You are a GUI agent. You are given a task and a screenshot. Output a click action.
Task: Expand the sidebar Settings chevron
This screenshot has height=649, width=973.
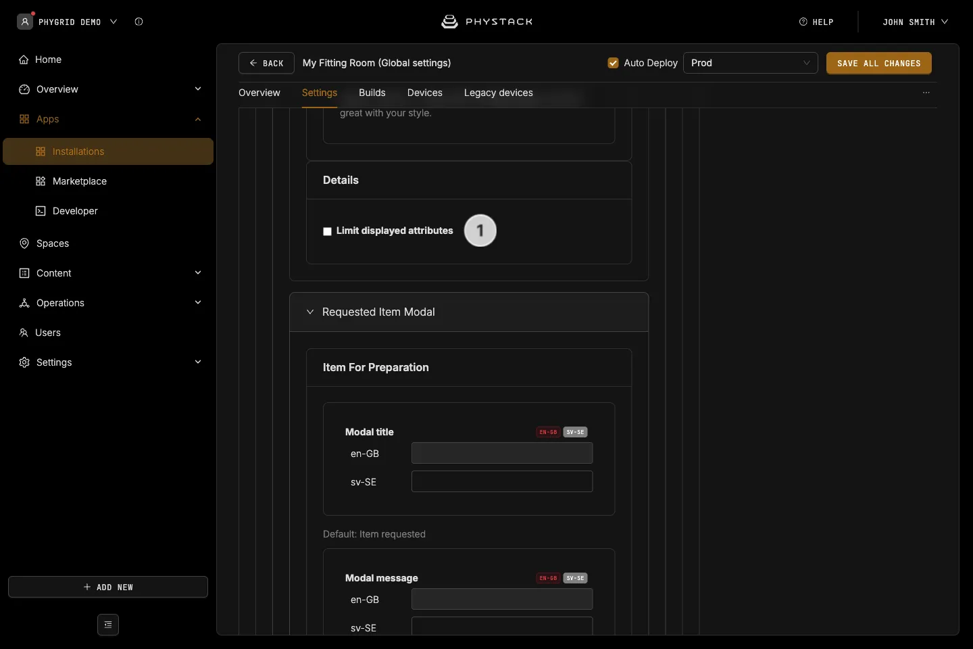click(x=198, y=362)
